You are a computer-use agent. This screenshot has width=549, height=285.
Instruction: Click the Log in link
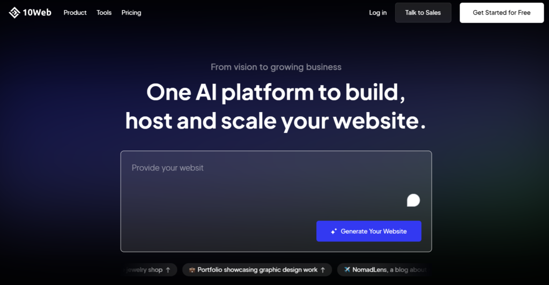tap(378, 12)
